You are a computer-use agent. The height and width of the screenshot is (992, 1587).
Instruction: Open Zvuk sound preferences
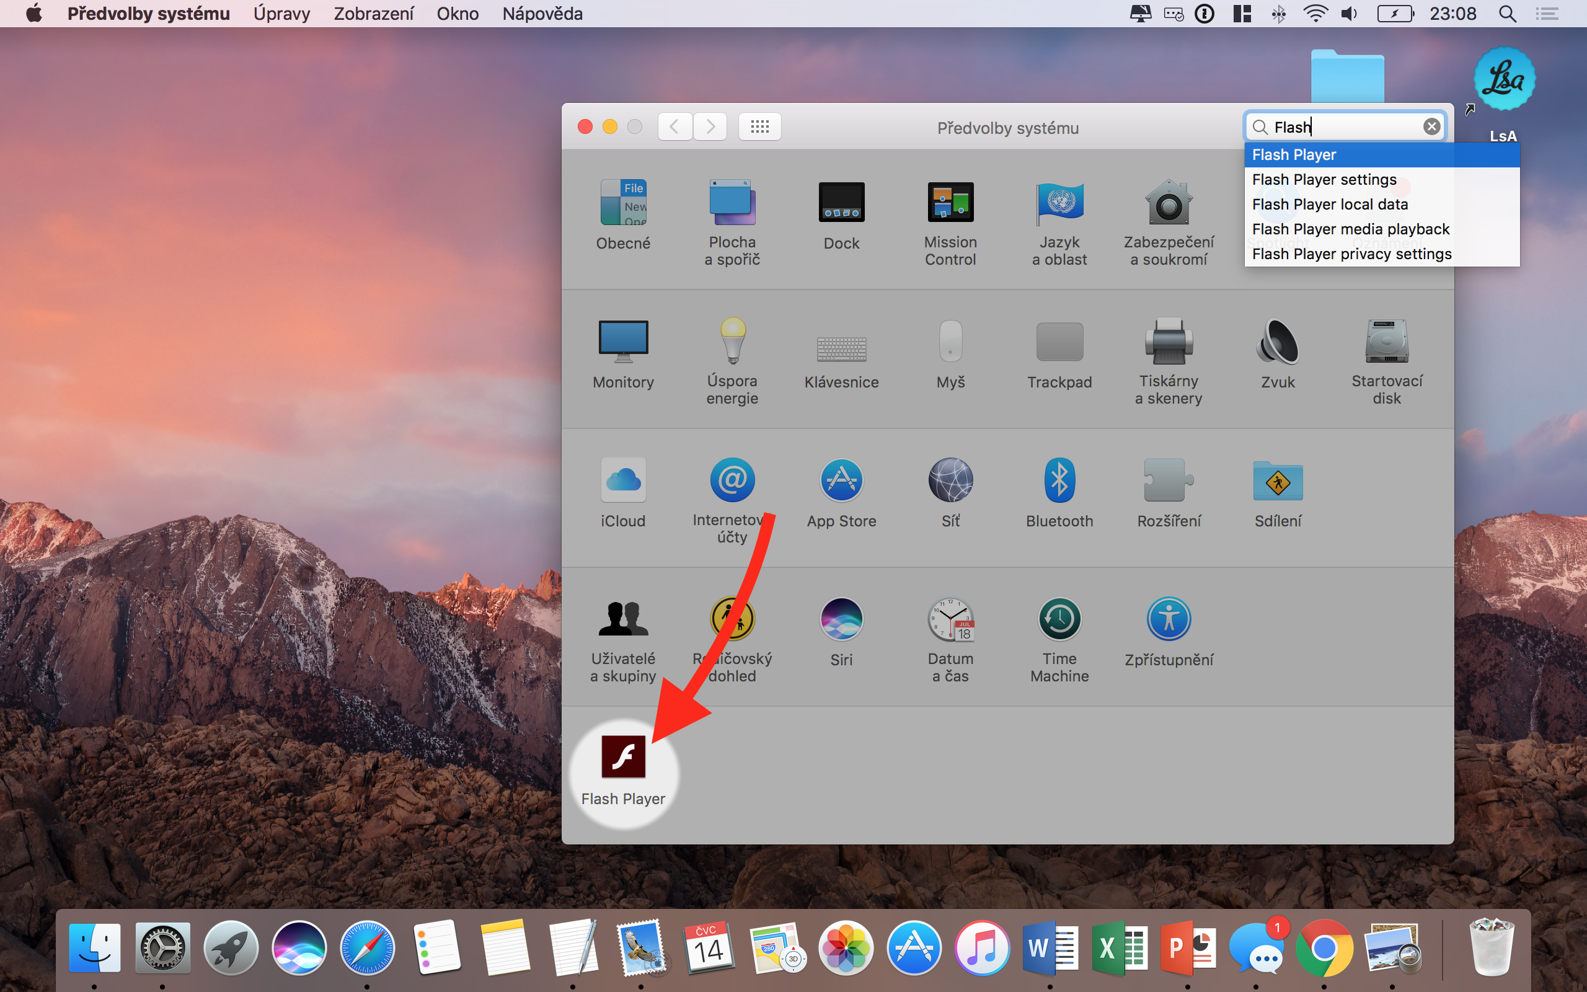tap(1278, 342)
